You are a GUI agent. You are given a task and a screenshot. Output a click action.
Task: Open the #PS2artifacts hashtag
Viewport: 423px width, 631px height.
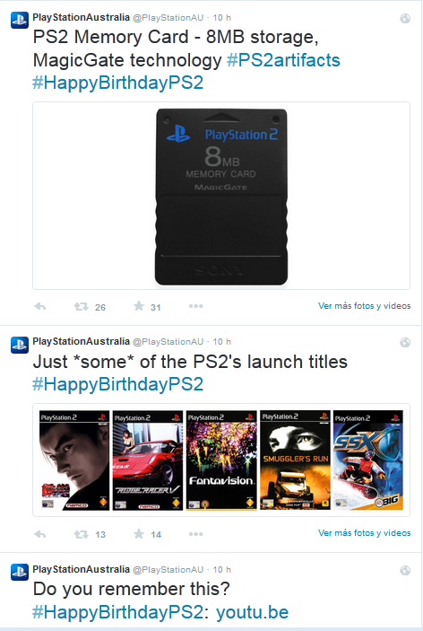tap(283, 60)
